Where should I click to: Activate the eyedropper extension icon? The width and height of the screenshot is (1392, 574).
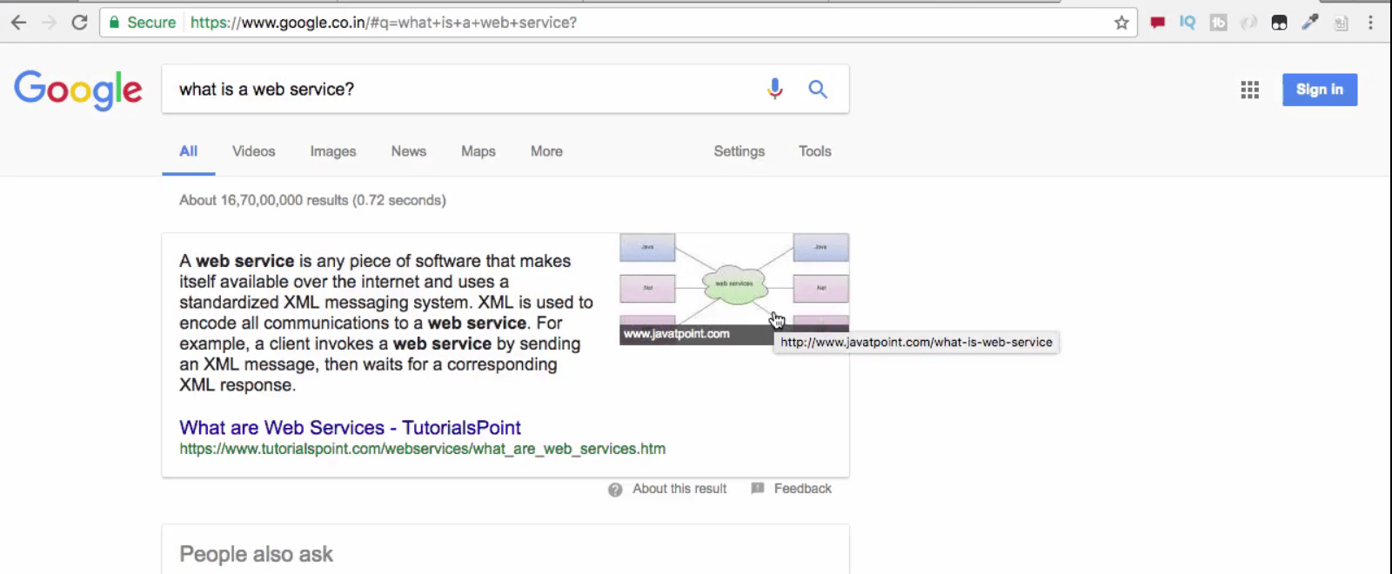[1310, 23]
